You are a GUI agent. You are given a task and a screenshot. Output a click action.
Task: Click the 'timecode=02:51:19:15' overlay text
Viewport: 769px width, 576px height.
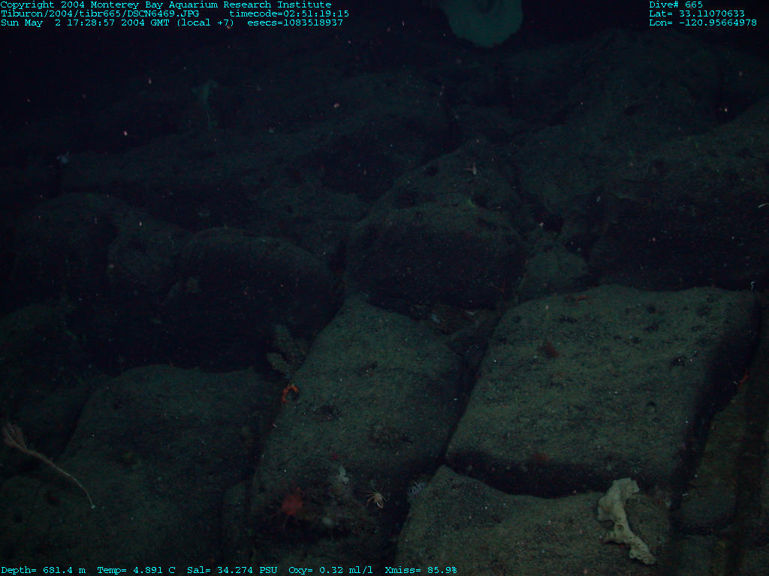289,13
